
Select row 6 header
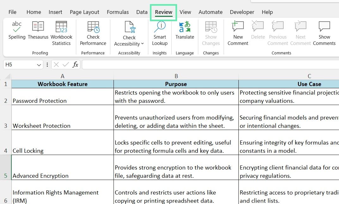[6, 192]
